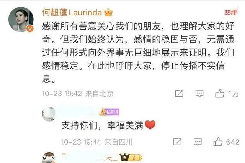Tap the 支持你们，幸福美满 reply text
This screenshot has height=163, width=245.
point(102,125)
